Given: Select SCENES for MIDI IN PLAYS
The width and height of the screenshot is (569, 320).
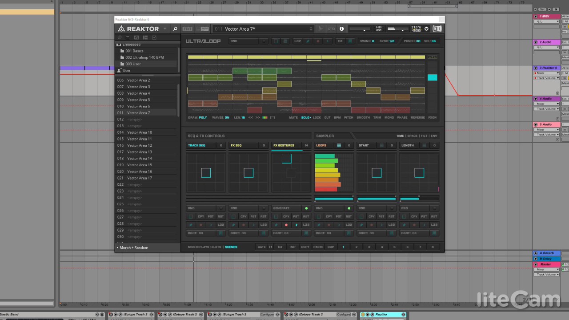Looking at the screenshot, I should coord(231,247).
